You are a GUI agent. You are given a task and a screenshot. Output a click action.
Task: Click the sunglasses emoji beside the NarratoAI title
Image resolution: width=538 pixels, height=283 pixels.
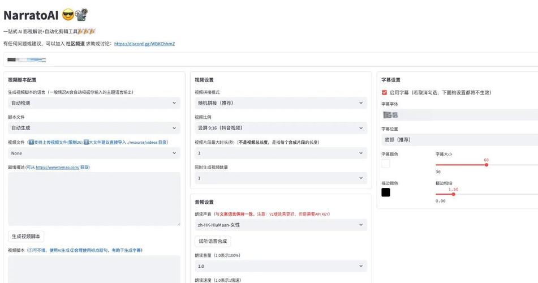point(68,15)
